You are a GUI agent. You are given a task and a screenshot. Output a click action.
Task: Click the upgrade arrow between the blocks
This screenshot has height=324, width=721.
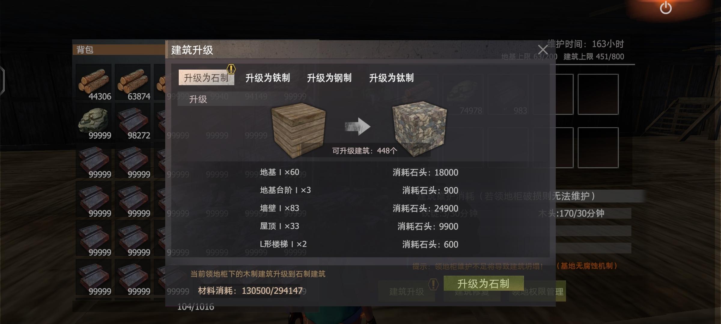357,126
